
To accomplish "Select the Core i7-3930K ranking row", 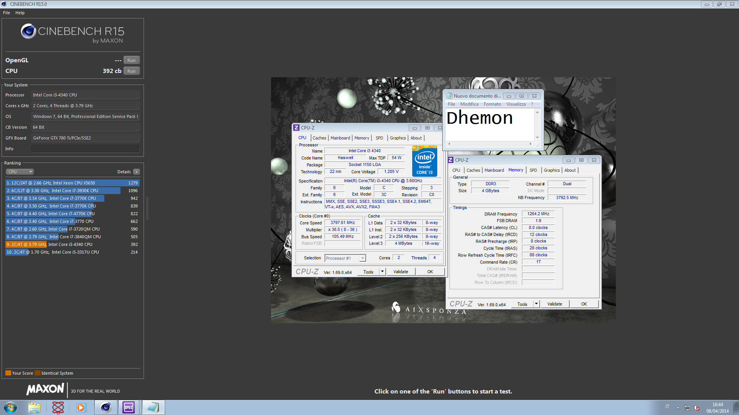I will point(72,191).
